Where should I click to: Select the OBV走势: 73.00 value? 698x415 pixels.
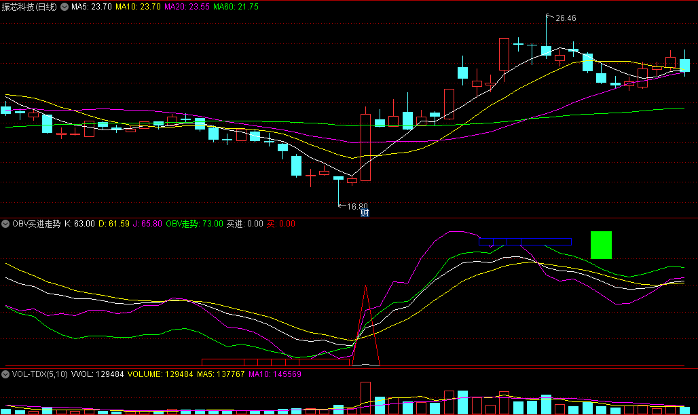(195, 224)
